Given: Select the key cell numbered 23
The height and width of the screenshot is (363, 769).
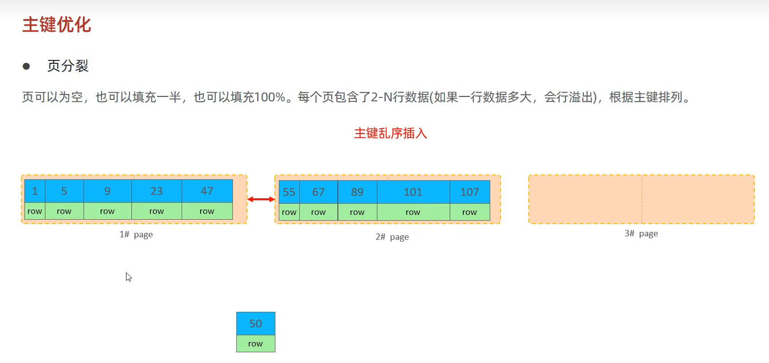Looking at the screenshot, I should [156, 191].
